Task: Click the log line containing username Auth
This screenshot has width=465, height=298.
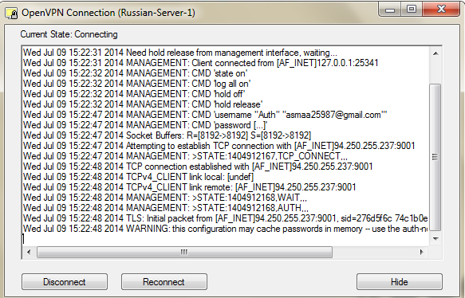Action: 205,115
